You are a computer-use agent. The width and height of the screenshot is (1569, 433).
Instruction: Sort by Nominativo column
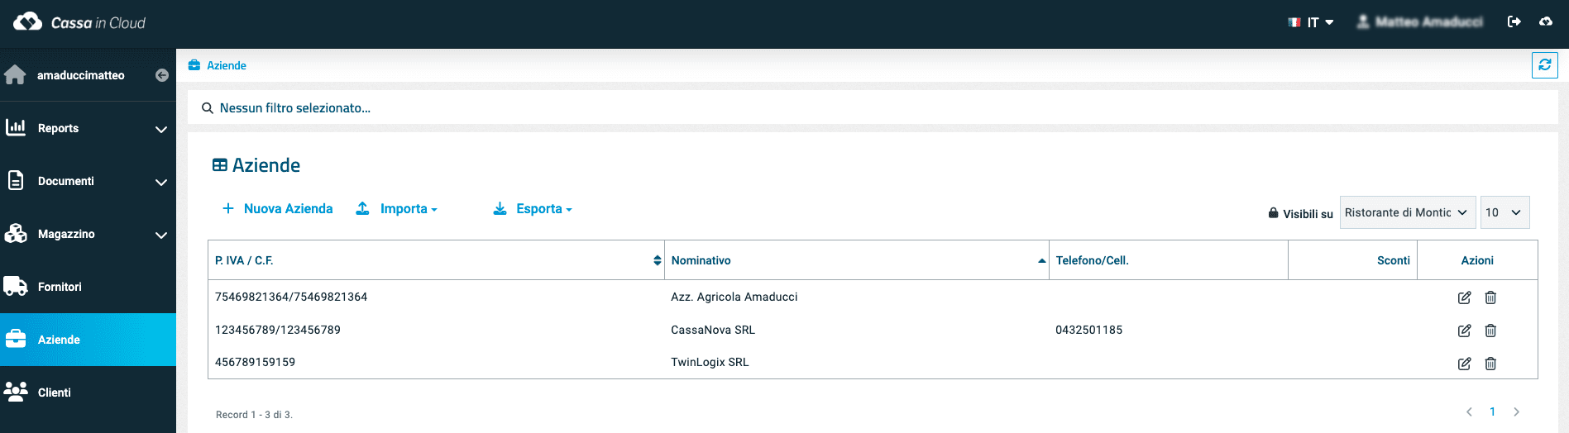(857, 260)
